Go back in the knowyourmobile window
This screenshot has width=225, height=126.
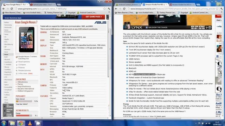point(116,9)
